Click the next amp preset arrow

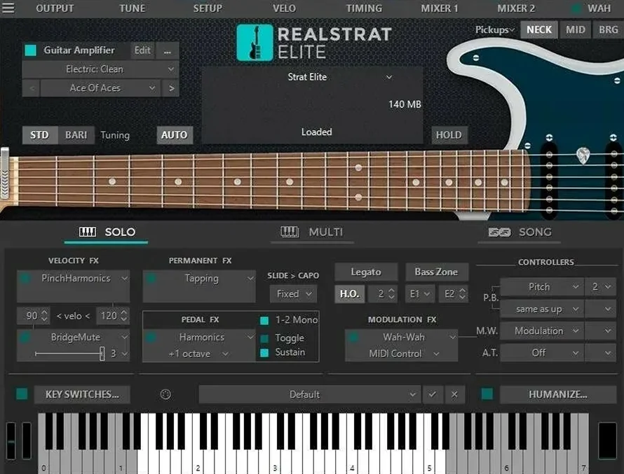point(171,88)
